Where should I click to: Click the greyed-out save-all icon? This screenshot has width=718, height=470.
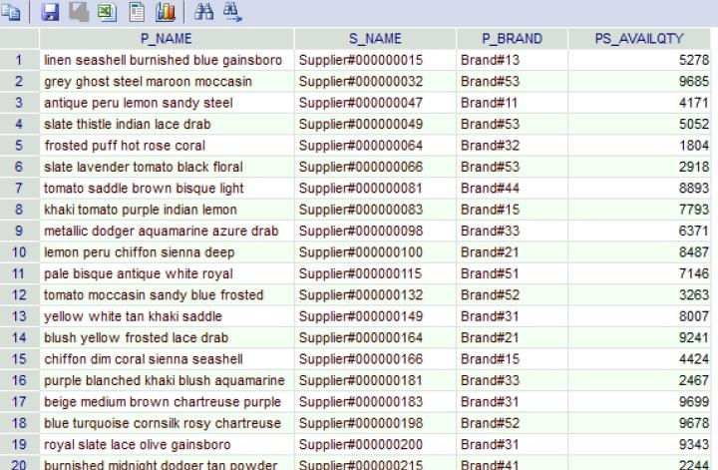[79, 12]
